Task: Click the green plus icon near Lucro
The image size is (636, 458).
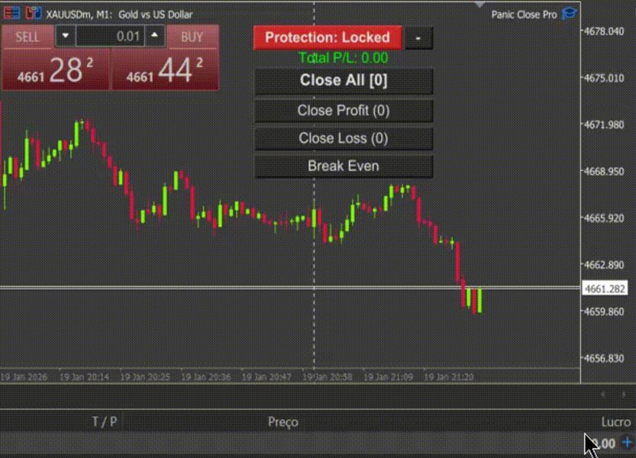Action: (628, 443)
